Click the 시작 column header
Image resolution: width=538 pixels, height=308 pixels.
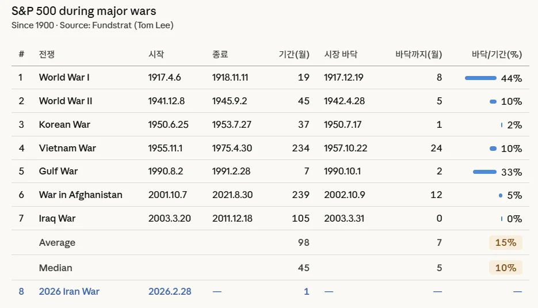click(x=156, y=55)
